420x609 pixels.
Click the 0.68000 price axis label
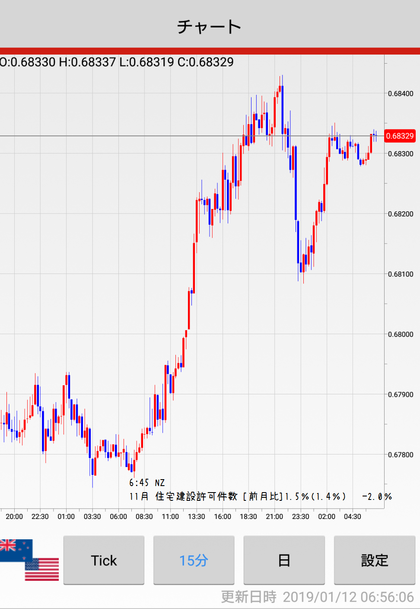pos(401,334)
